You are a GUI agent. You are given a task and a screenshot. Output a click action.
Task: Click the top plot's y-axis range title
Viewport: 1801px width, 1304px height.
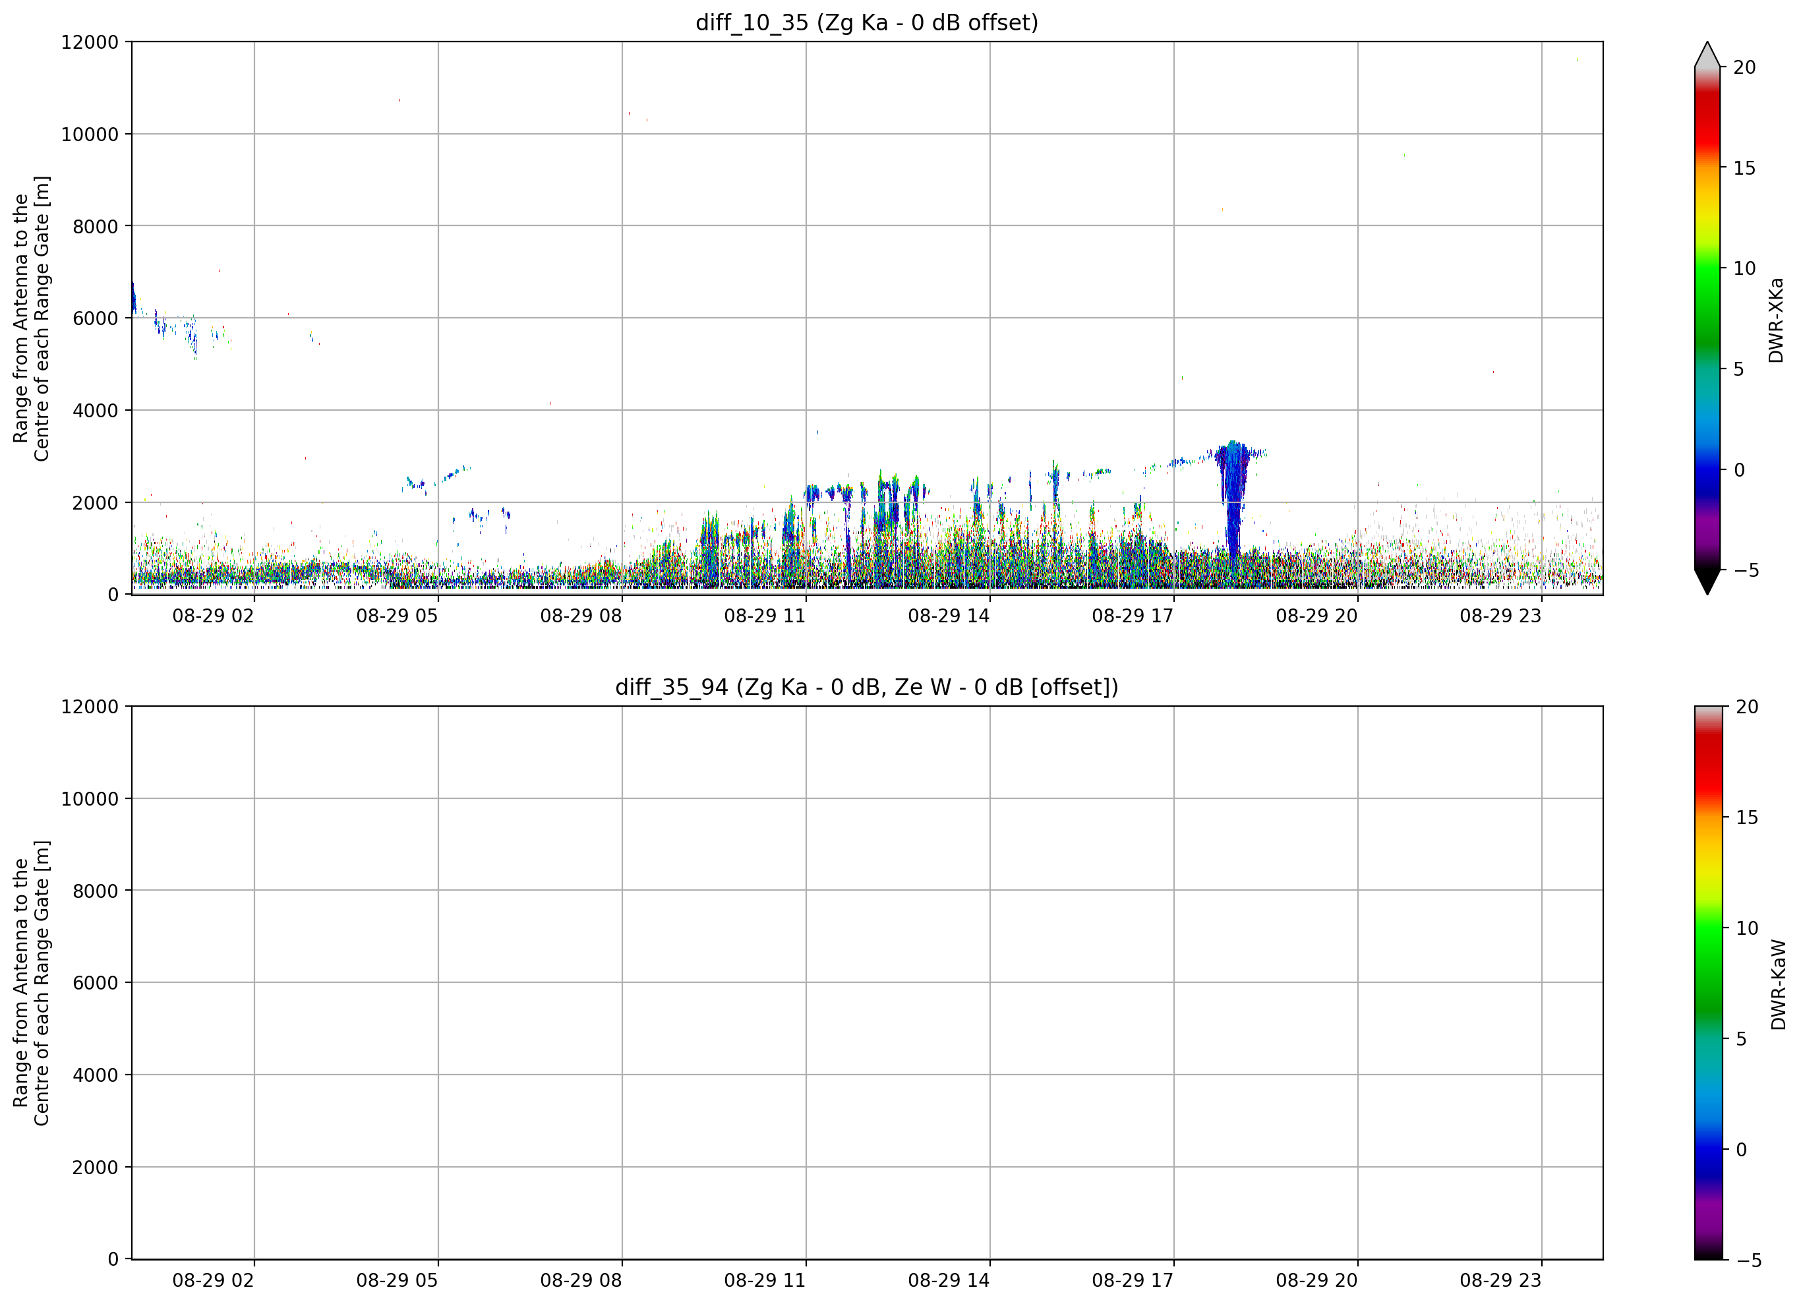[31, 318]
